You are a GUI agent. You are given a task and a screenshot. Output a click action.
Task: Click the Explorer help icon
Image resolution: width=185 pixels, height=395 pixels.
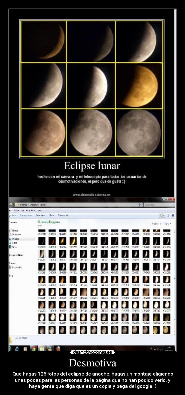[173, 215]
